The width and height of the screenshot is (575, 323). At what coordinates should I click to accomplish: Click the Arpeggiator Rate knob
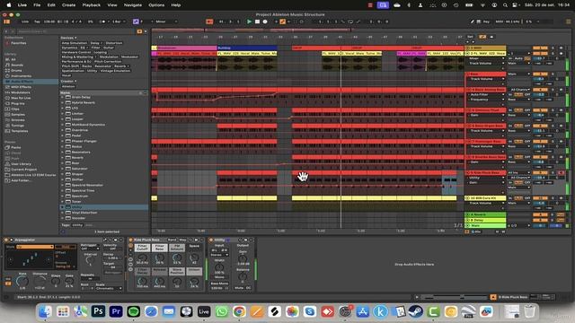click(22, 281)
